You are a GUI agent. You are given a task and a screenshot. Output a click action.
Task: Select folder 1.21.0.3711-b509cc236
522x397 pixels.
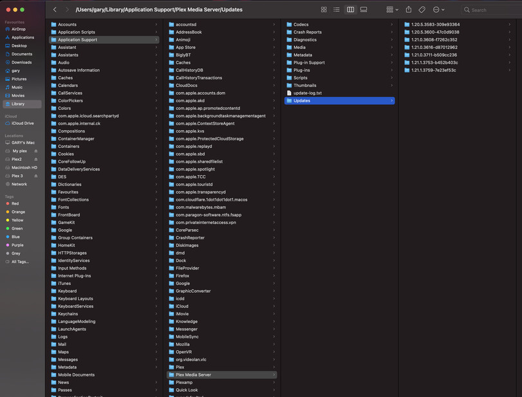(458, 55)
